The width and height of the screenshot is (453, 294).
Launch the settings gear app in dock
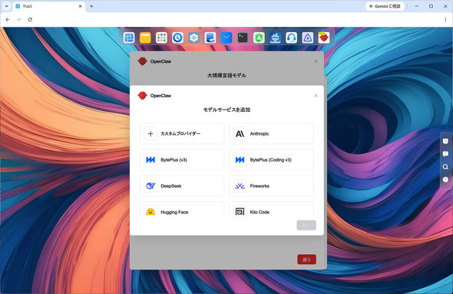pos(193,38)
